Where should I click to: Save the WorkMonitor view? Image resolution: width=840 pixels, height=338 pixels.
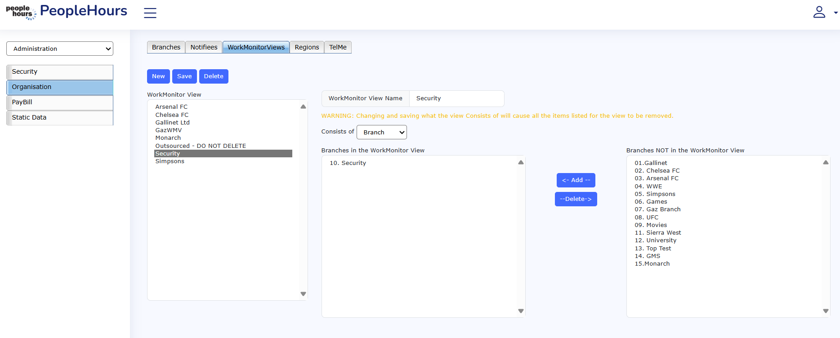(x=184, y=76)
